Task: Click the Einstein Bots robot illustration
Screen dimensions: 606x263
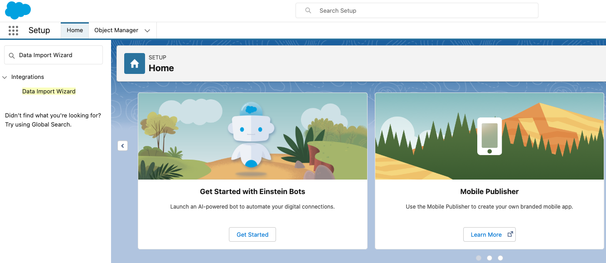Action: tap(252, 136)
